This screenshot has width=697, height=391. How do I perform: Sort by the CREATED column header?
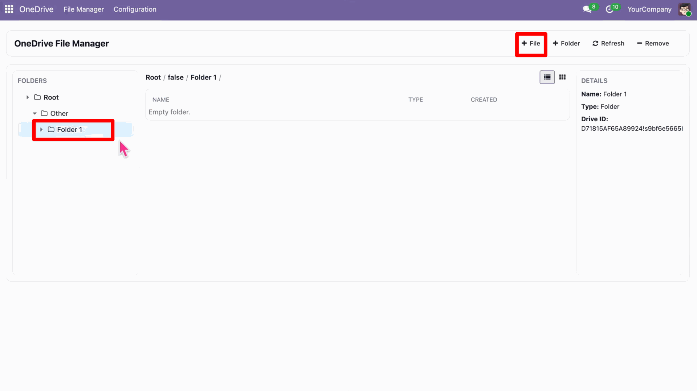[484, 100]
